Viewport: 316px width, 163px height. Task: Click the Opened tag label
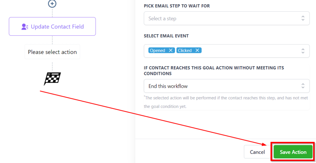158,51
